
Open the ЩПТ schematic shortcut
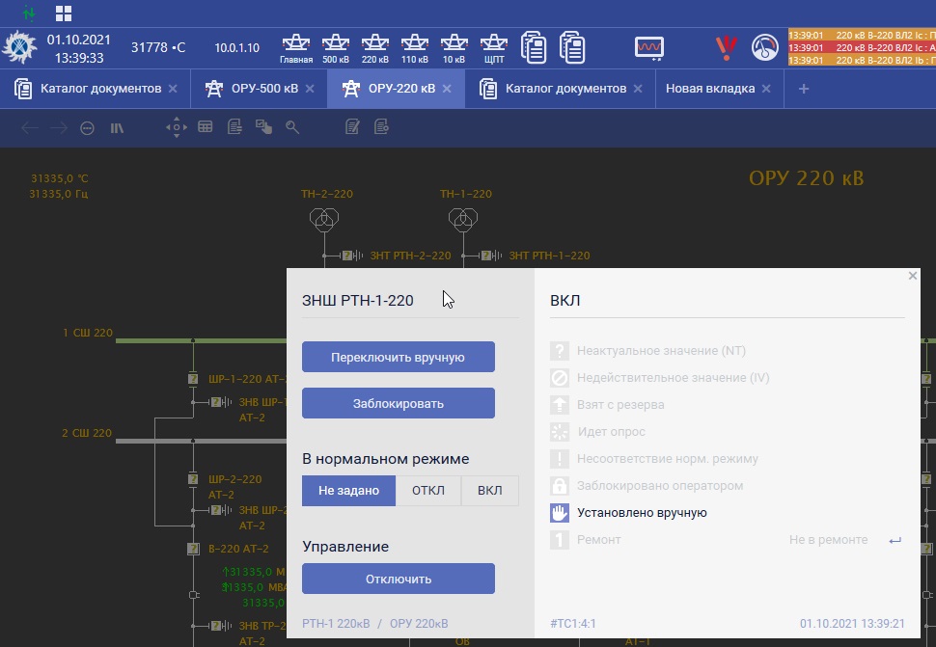point(493,46)
